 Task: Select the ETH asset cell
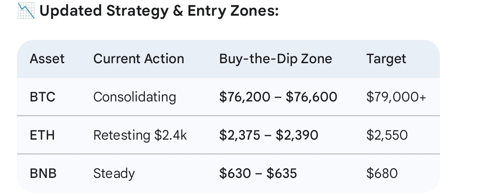click(x=42, y=135)
